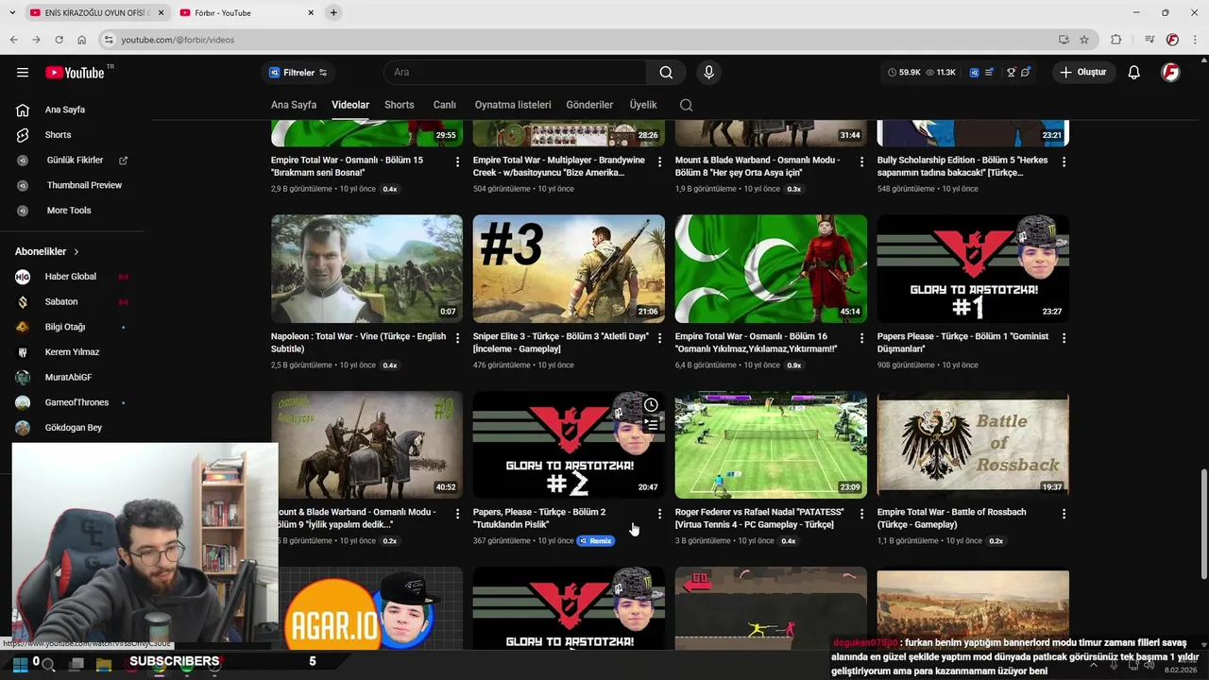Reload the page

(x=59, y=40)
